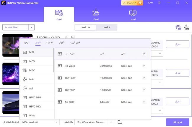
Task: Edit the HD 1080P preset settings
Action: pyautogui.click(x=144, y=78)
